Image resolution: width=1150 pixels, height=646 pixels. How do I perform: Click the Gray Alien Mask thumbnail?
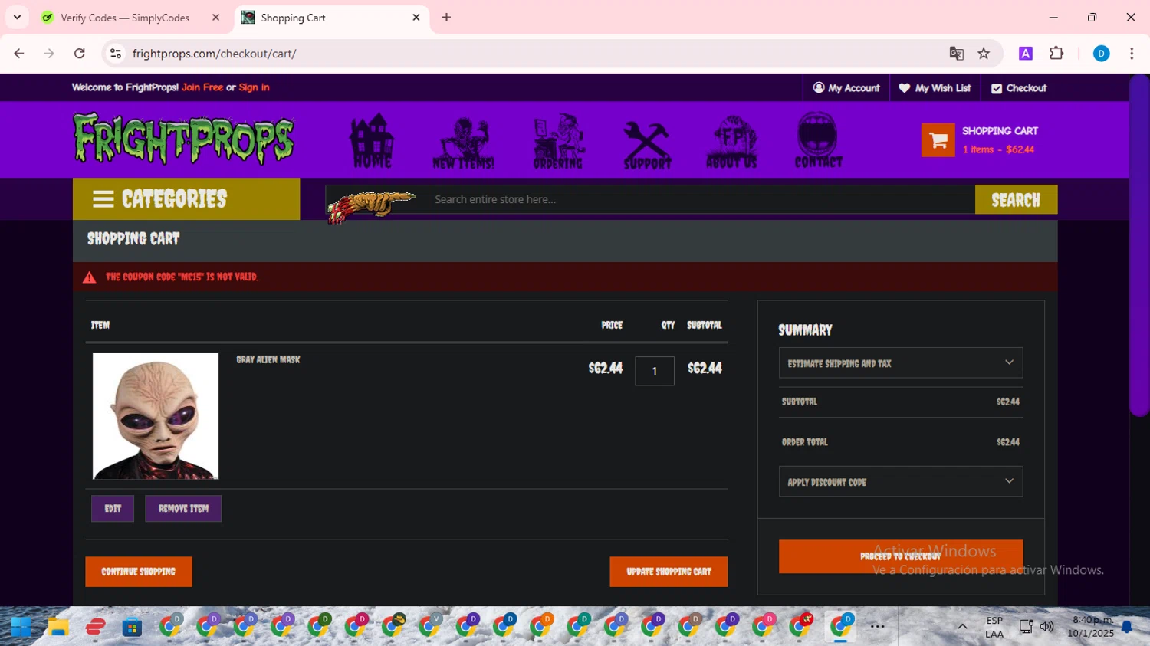click(156, 416)
